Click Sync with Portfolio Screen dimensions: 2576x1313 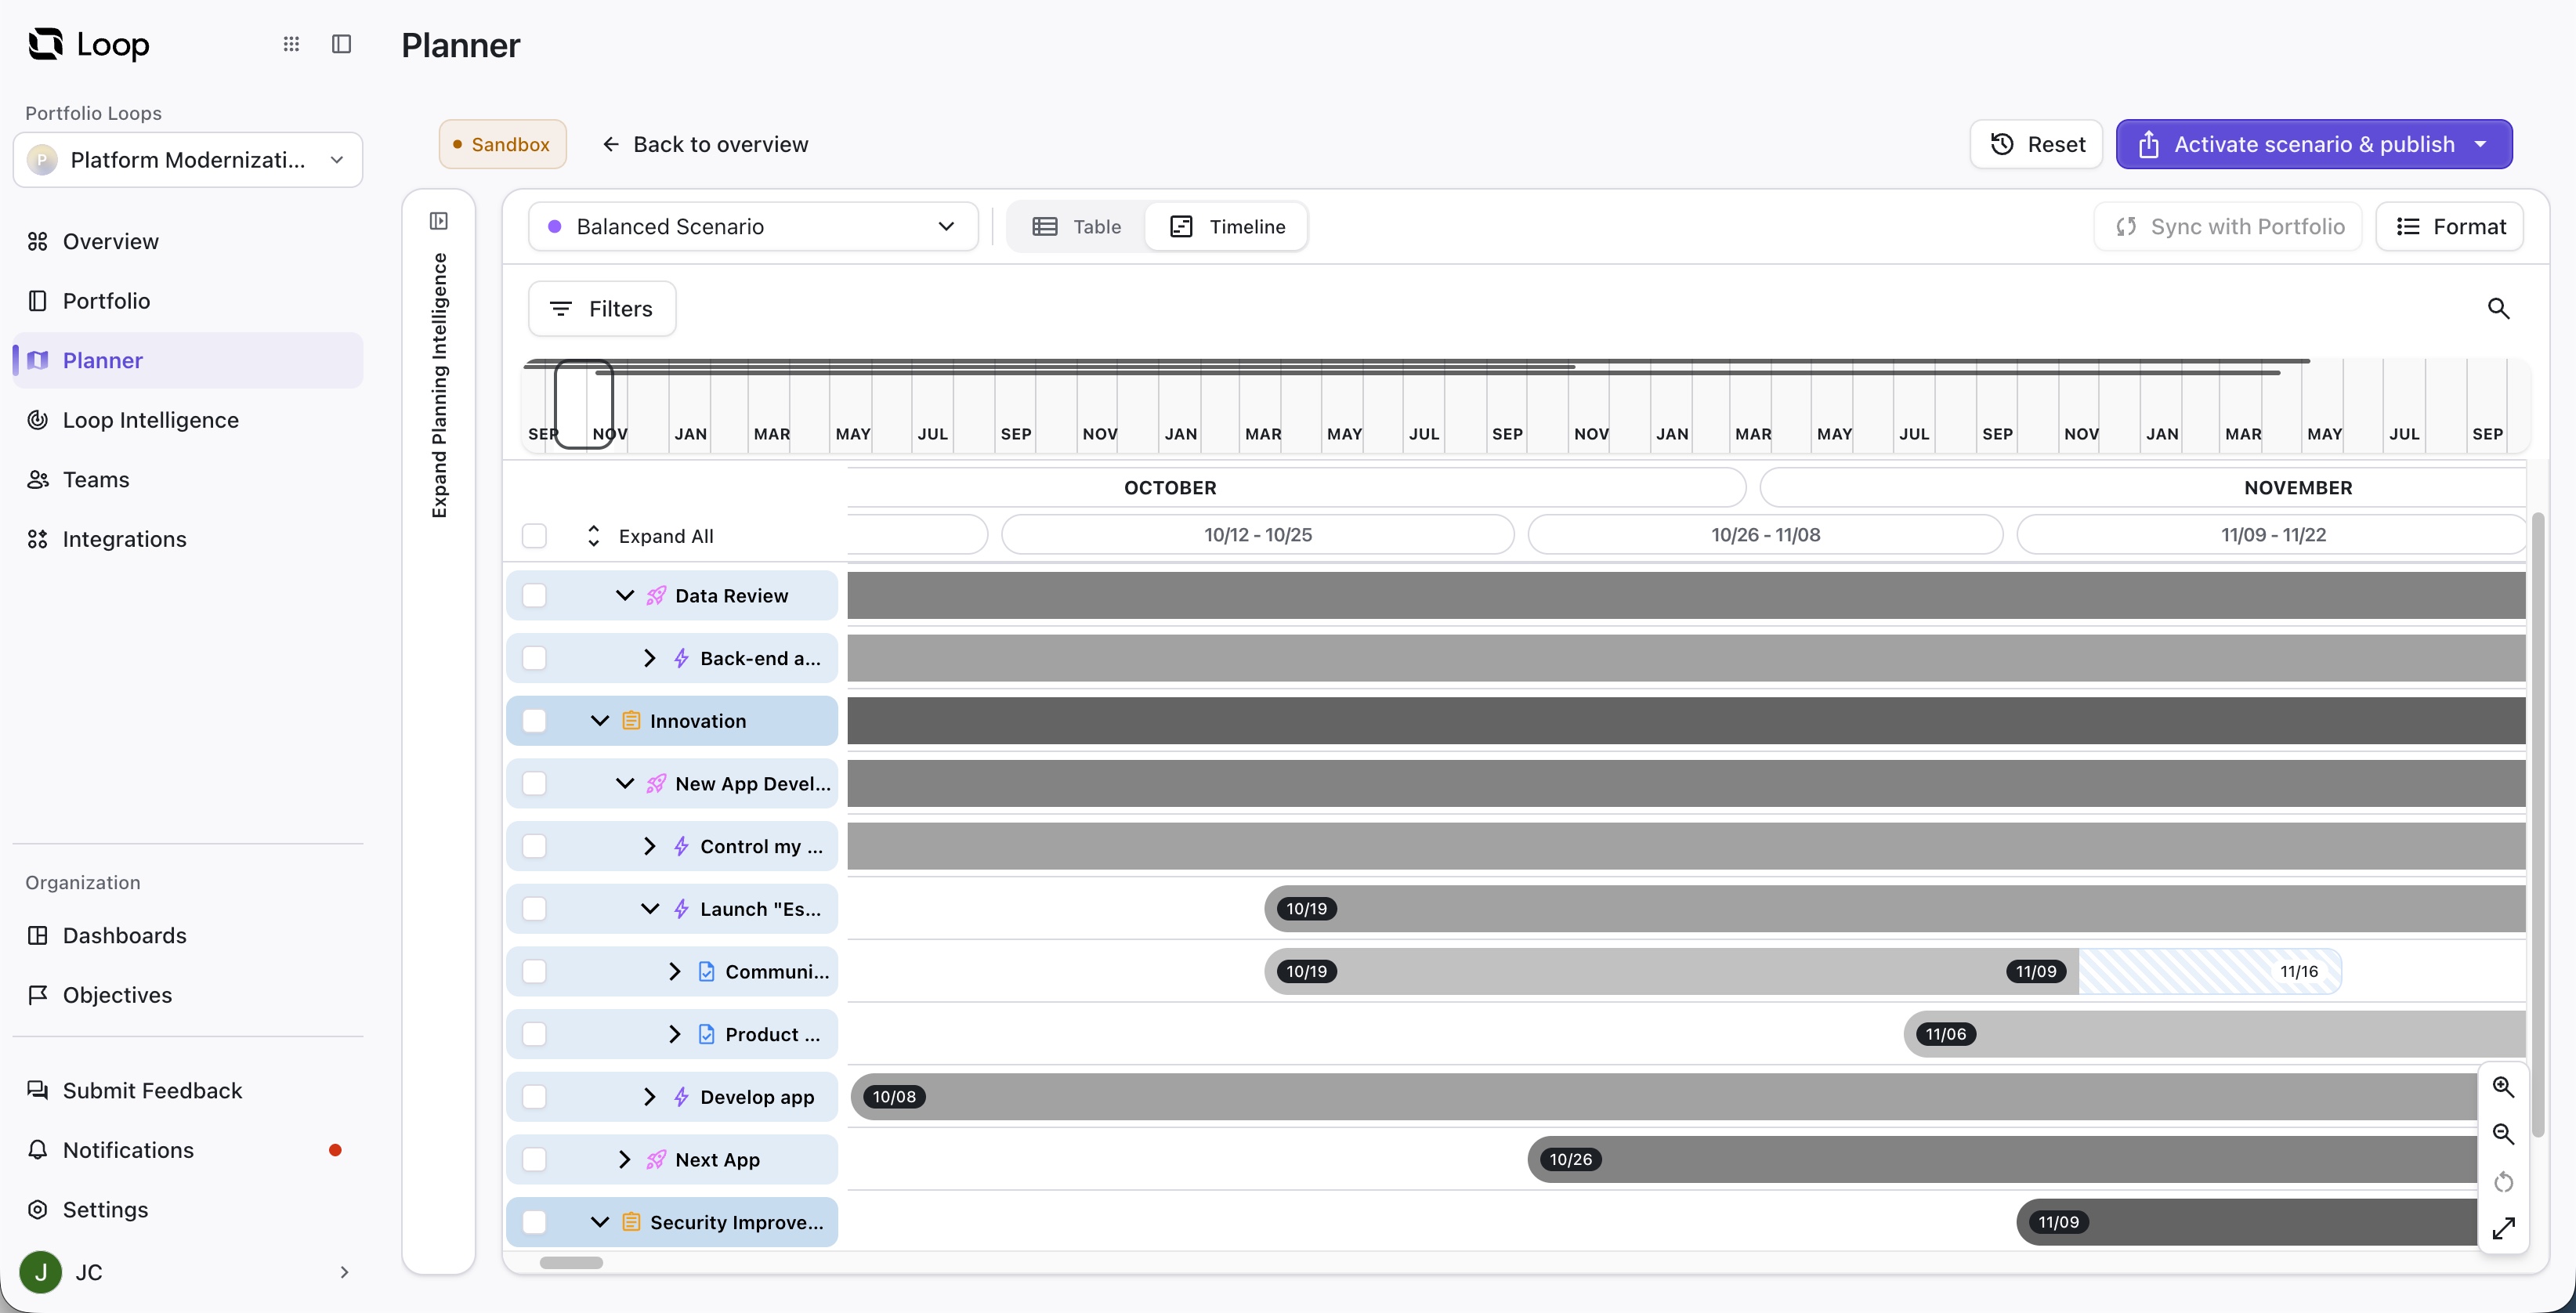(2228, 227)
